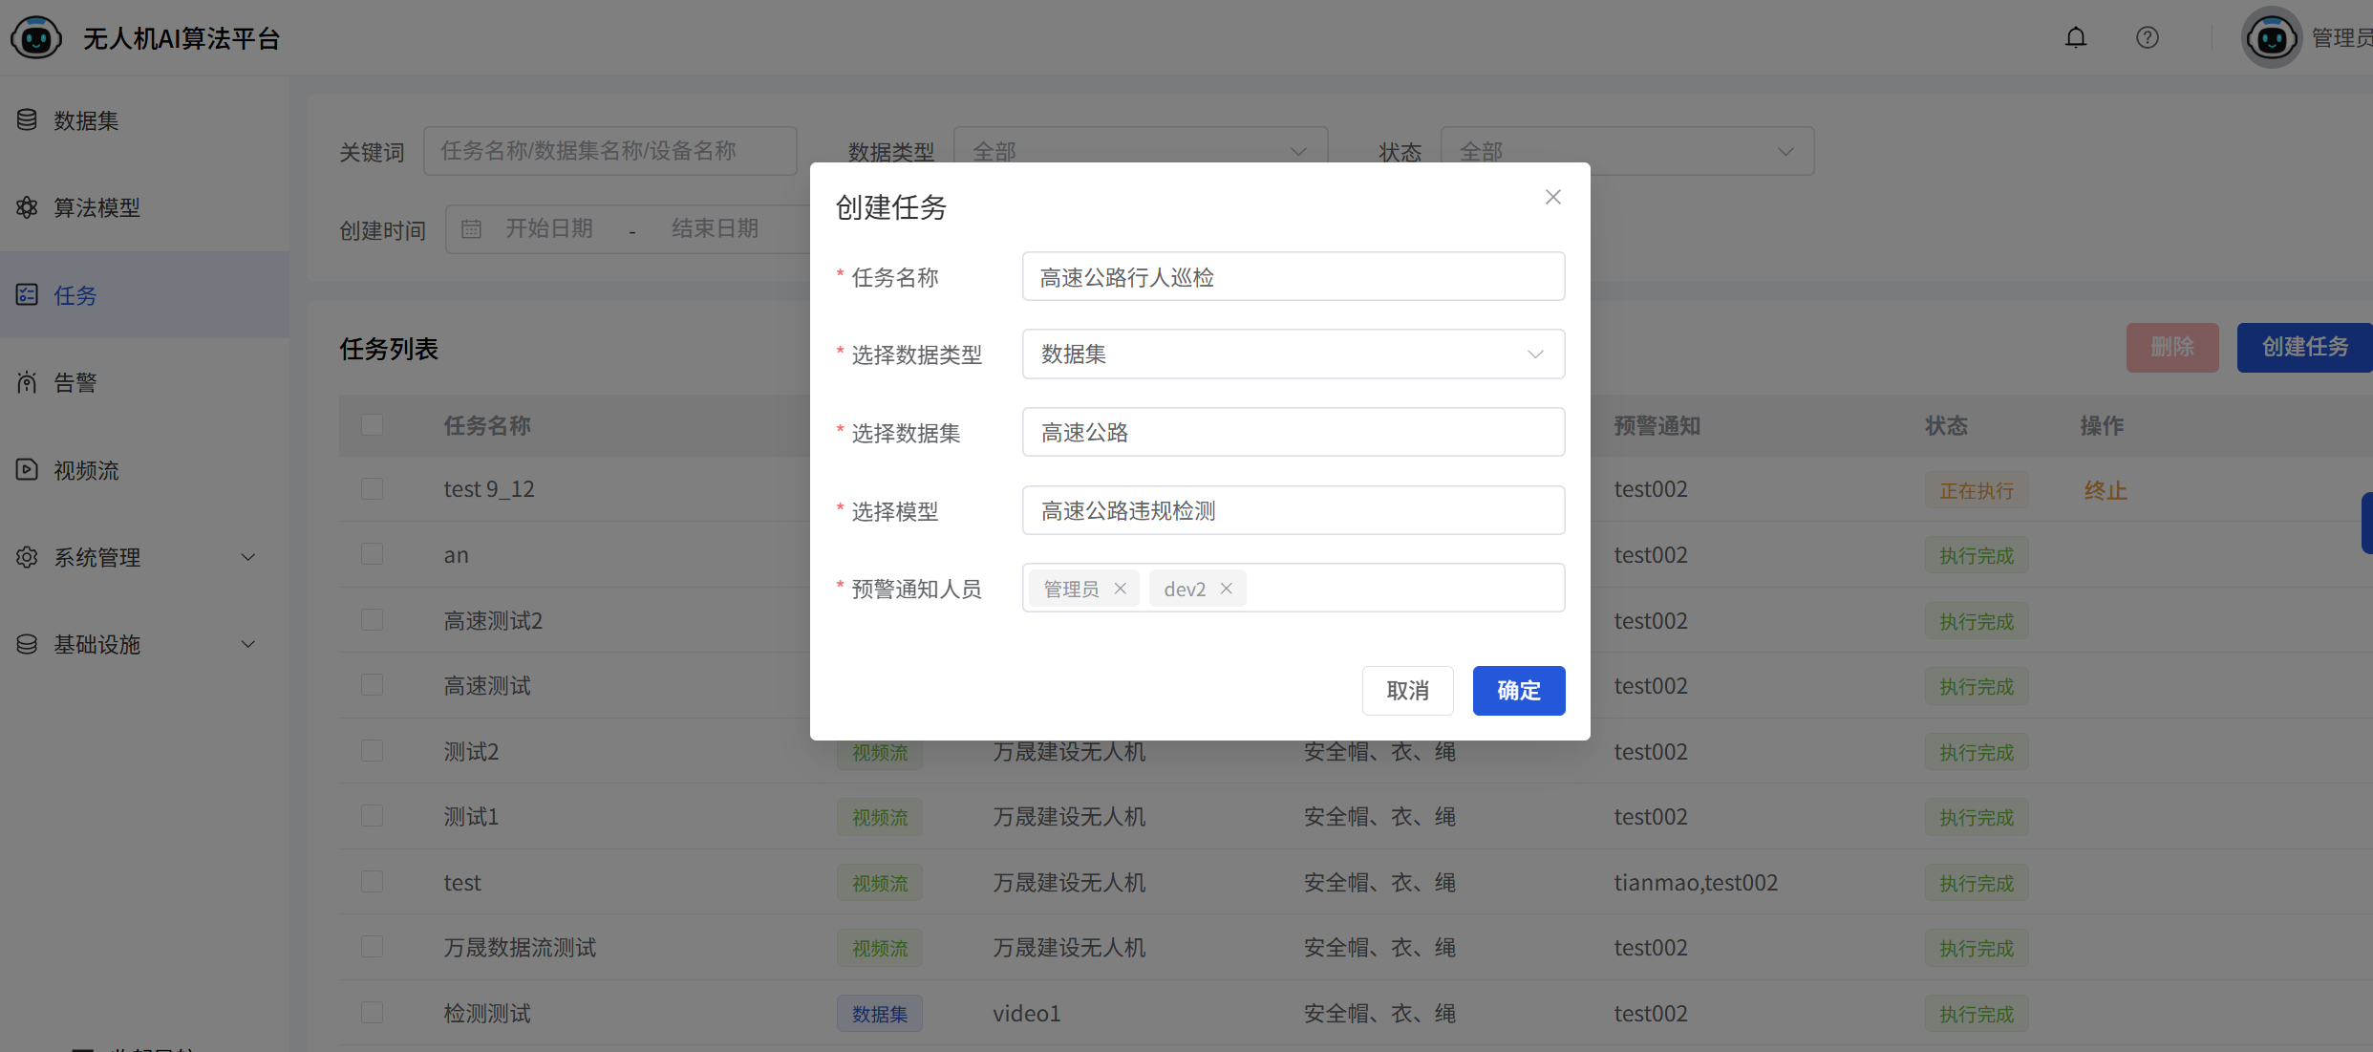Click the 任务名称 input field in dialog
Viewport: 2373px width, 1052px height.
point(1293,277)
